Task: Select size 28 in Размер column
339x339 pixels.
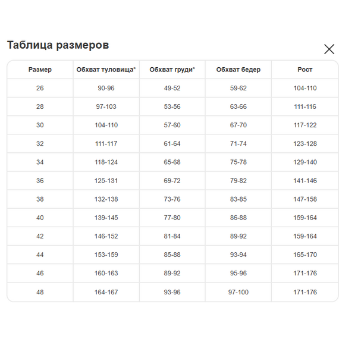Action: pos(40,106)
